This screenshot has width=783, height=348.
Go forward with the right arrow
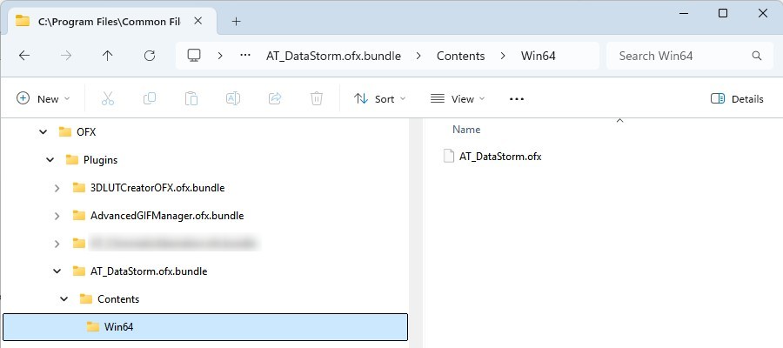[x=66, y=56]
